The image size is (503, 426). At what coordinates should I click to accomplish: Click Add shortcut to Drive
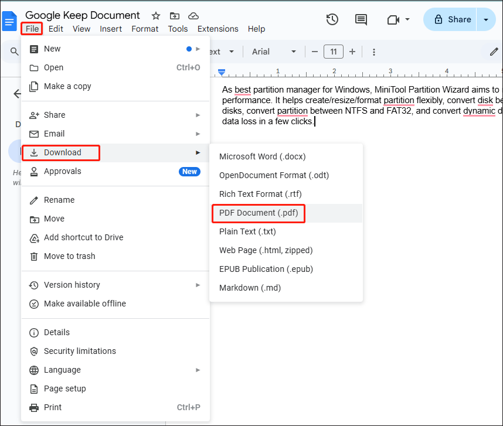[x=115, y=237]
